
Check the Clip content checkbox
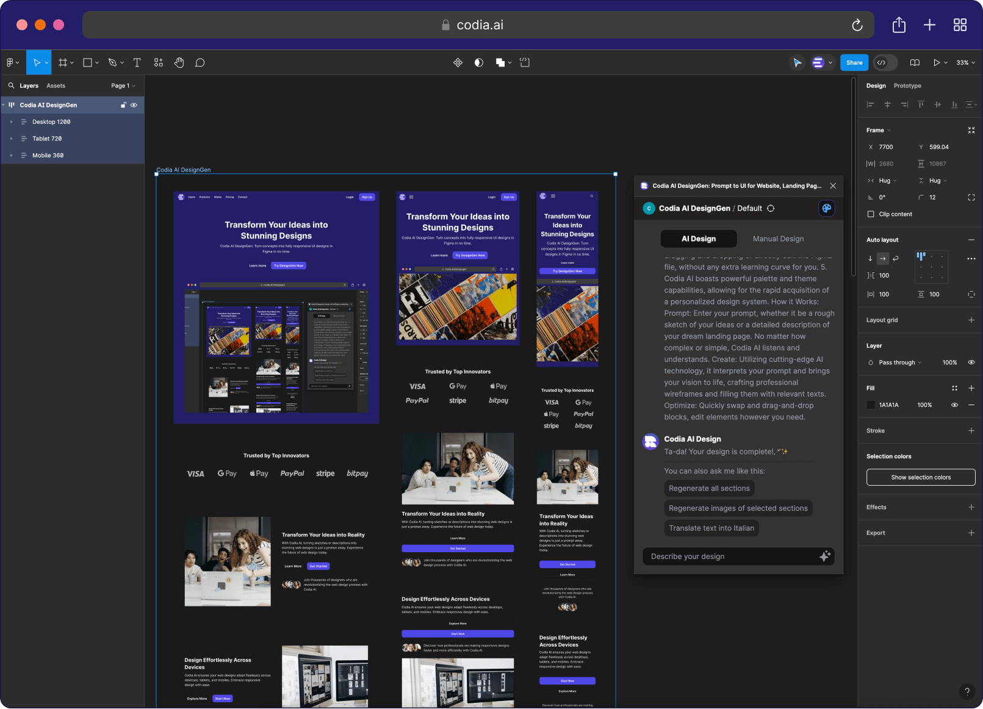point(871,214)
